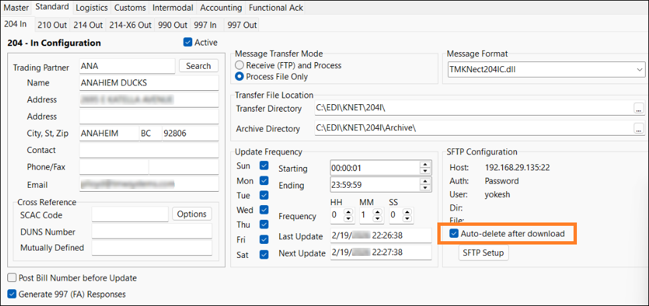Click the Trading Partner code field
The width and height of the screenshot is (649, 306).
[x=127, y=65]
